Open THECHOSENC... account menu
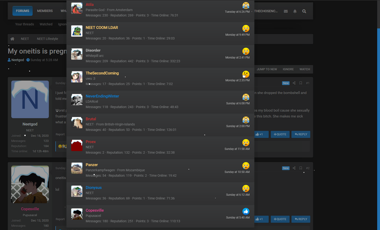 pyautogui.click(x=266, y=11)
